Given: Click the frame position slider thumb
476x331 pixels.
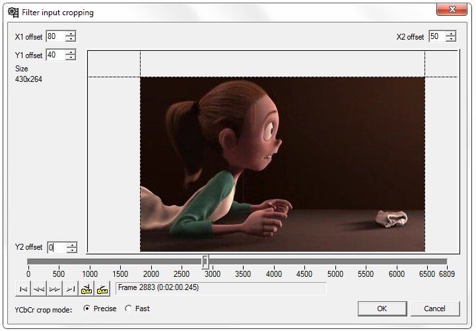Looking at the screenshot, I should pyautogui.click(x=205, y=262).
